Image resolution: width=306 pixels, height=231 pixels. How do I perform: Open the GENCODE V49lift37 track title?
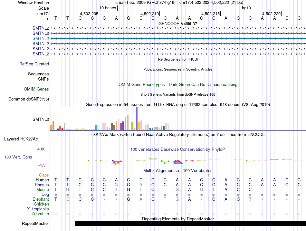178,24
